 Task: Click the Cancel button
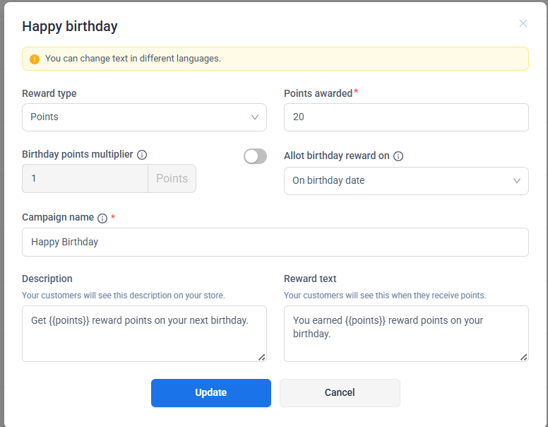(340, 393)
